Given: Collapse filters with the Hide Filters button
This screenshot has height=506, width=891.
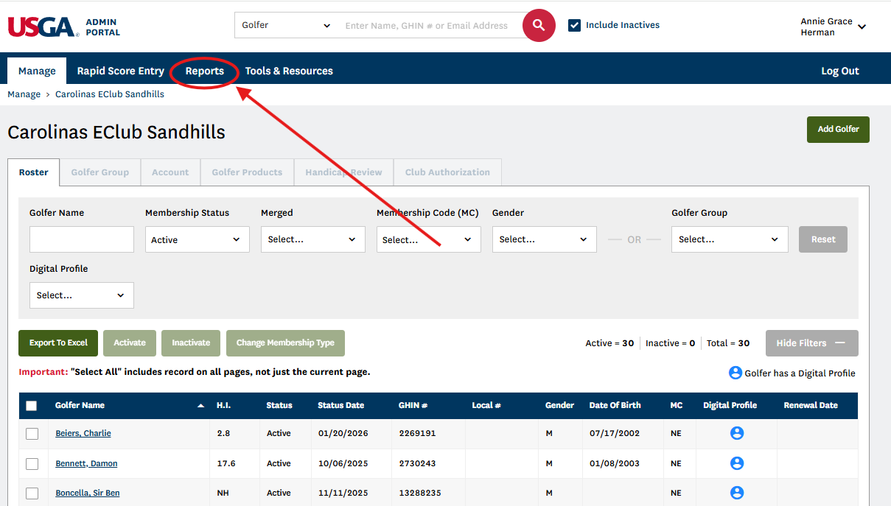Looking at the screenshot, I should 811,343.
